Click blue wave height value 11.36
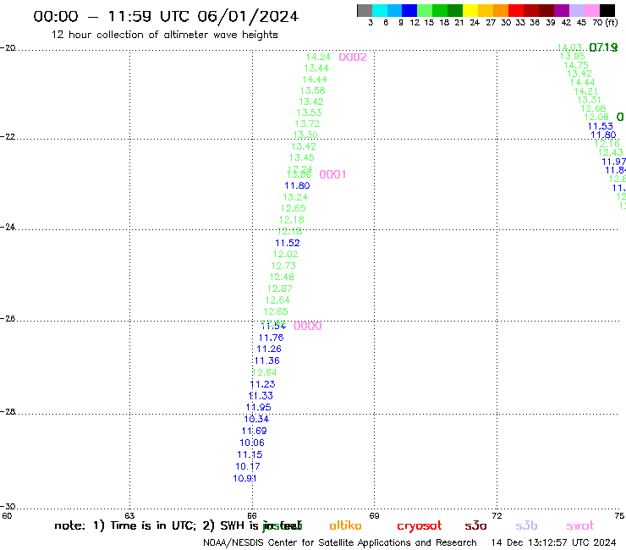This screenshot has width=626, height=550. click(267, 360)
